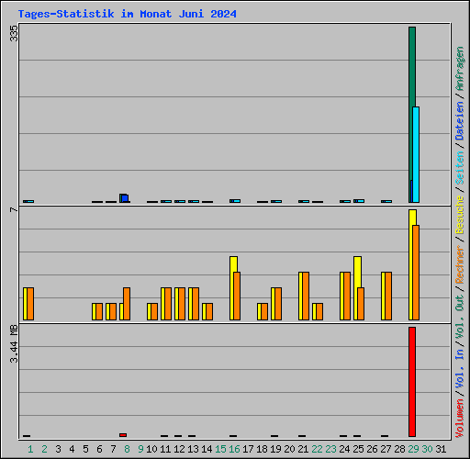Click the 'Vol. Out' legend label

coord(460,316)
